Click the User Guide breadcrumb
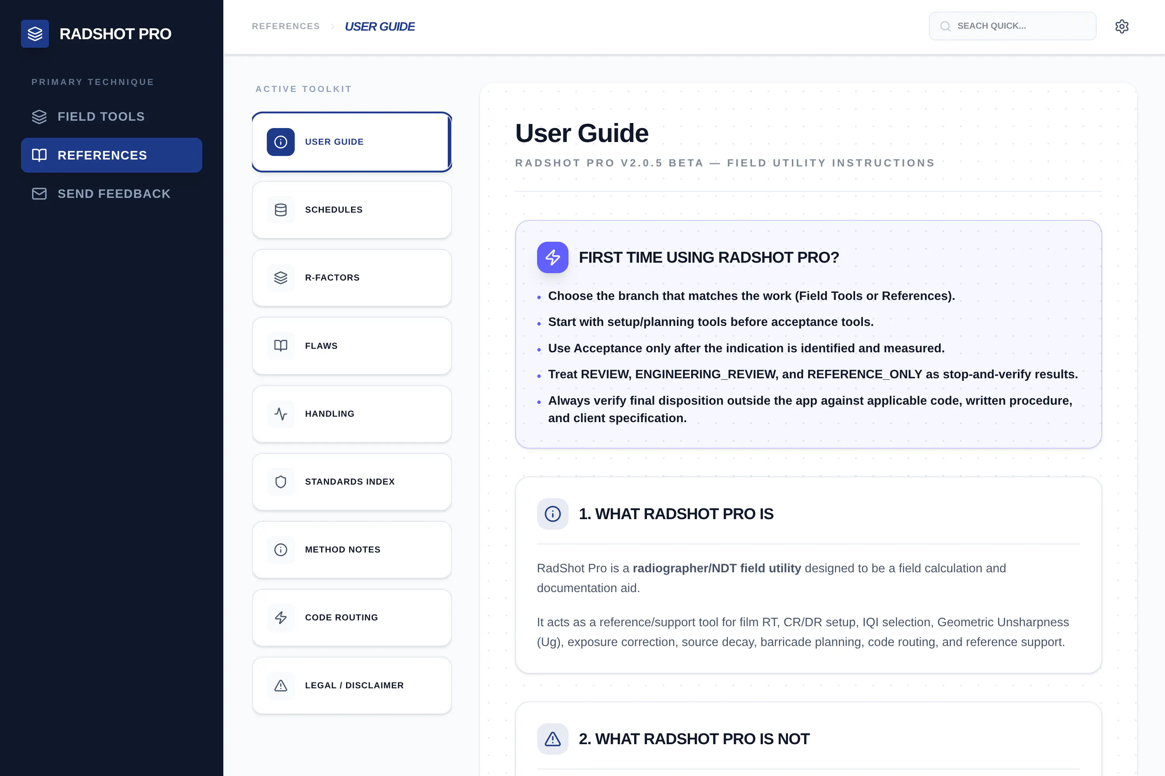The image size is (1165, 776). click(x=380, y=26)
